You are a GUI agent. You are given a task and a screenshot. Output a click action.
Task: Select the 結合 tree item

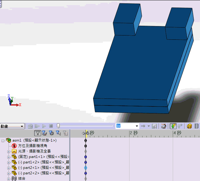pos(22,179)
